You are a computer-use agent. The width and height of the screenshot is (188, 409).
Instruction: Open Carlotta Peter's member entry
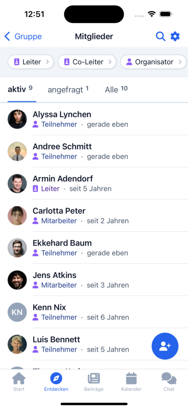94,215
